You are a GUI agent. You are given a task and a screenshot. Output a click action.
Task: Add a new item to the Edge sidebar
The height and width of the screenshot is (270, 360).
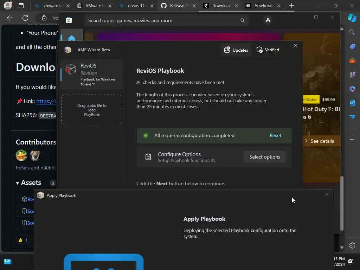tap(352, 139)
